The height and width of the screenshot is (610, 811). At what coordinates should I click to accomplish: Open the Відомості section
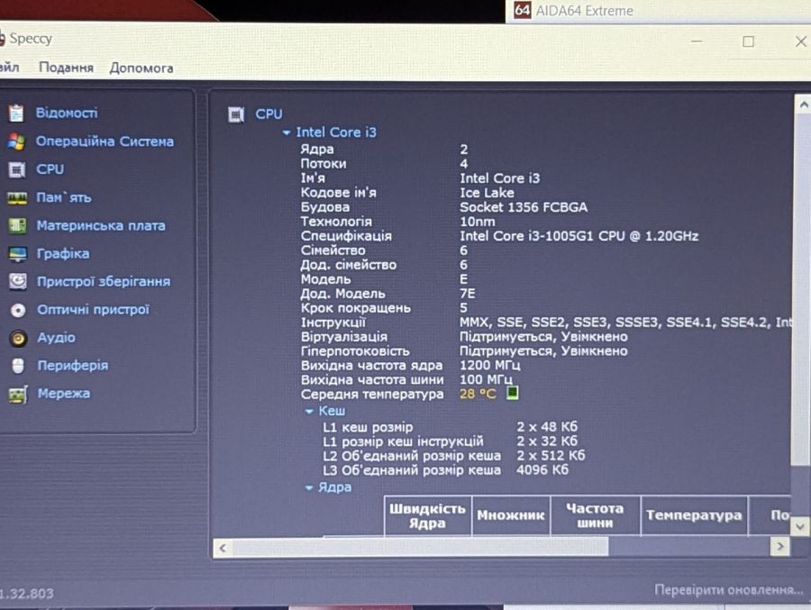pyautogui.click(x=66, y=113)
